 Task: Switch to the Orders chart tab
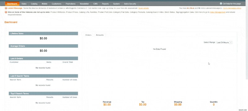(x=88, y=35)
